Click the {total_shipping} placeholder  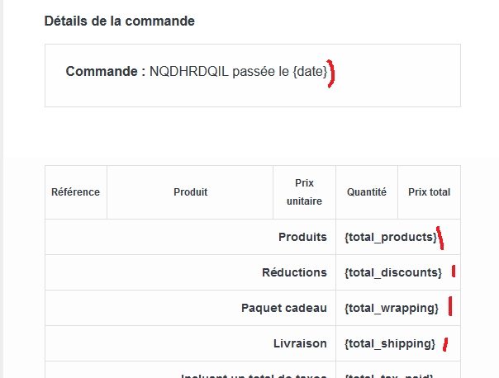click(x=389, y=343)
